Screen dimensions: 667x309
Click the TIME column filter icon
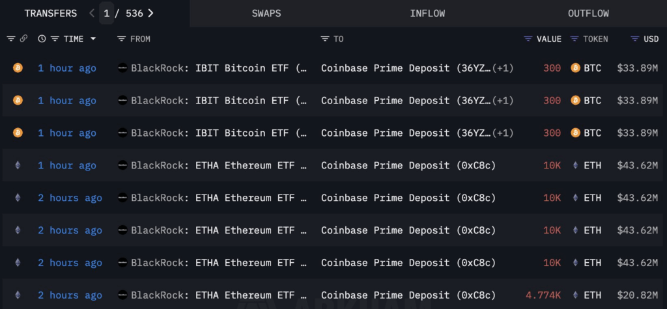click(x=55, y=39)
